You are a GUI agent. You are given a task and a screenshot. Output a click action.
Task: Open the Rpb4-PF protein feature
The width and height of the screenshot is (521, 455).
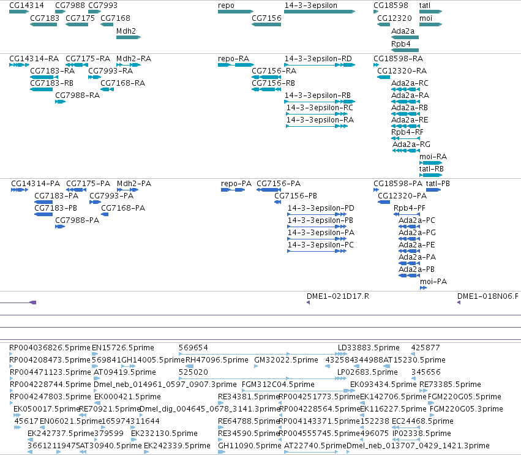tap(407, 214)
